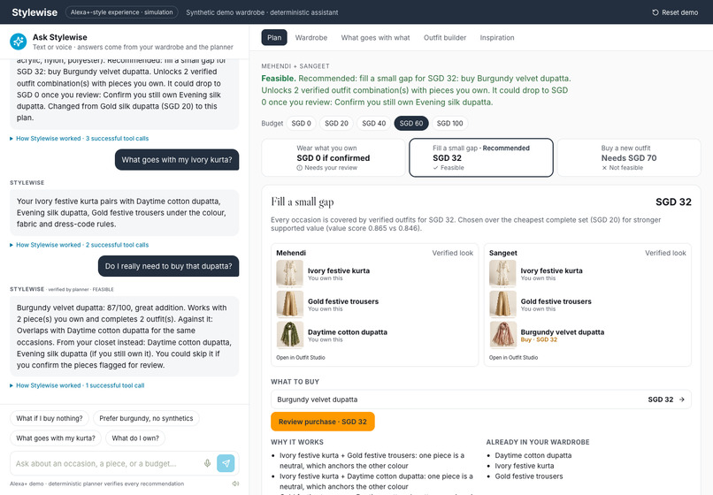The height and width of the screenshot is (495, 713).
Task: Click the What if I buy nothing suggestion
Action: coord(50,418)
